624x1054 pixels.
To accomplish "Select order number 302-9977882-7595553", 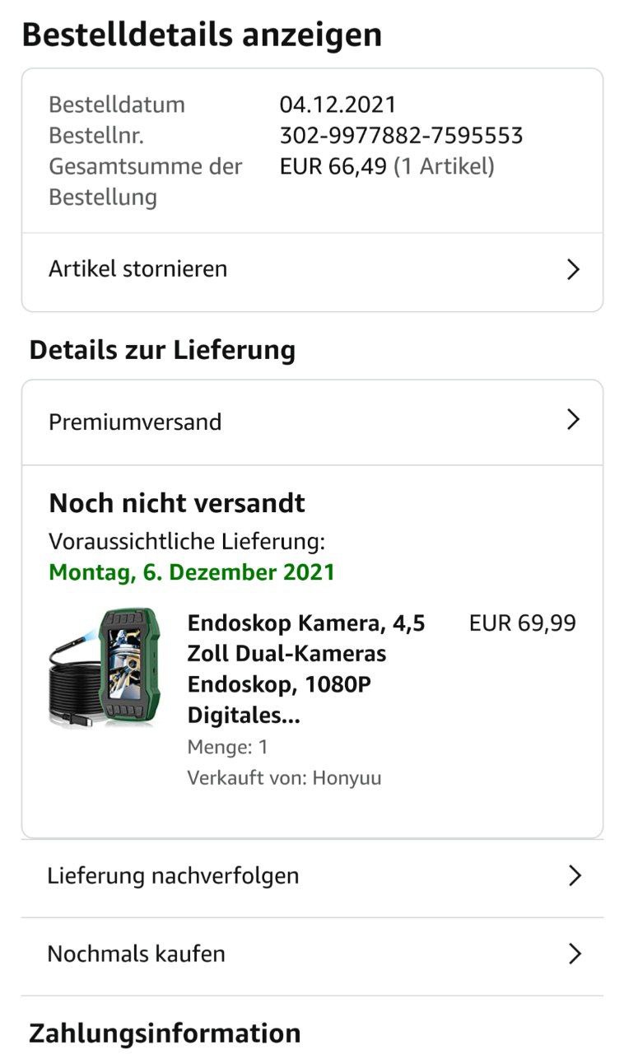I will [x=401, y=135].
